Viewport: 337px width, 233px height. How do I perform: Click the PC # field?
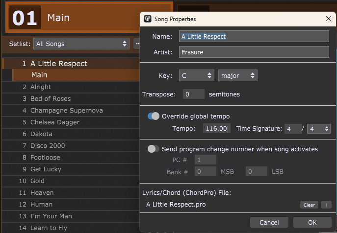205,160
